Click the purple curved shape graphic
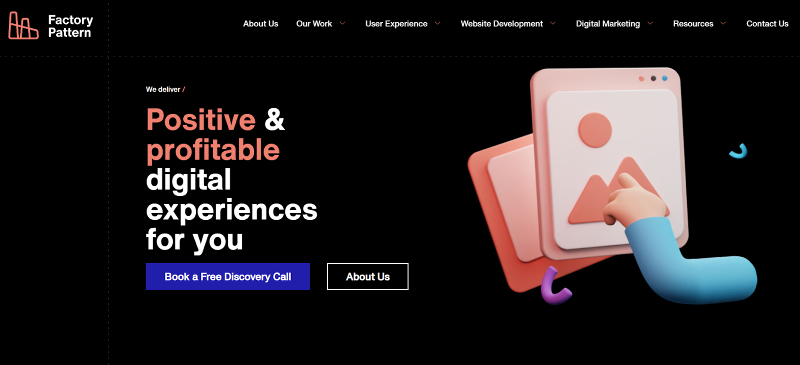800x365 pixels. (x=555, y=286)
